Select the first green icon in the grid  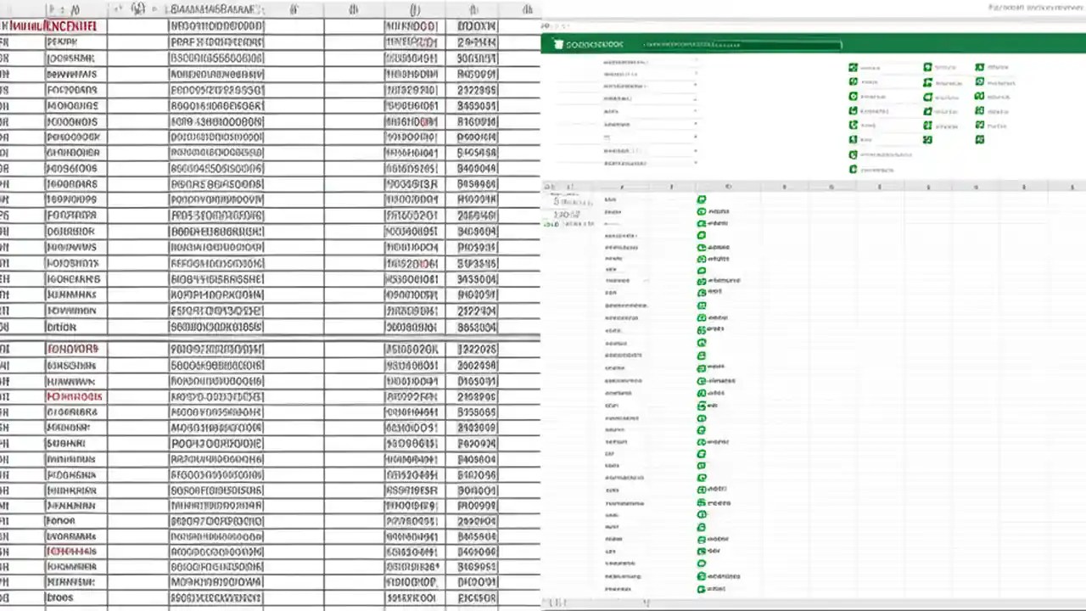click(853, 67)
